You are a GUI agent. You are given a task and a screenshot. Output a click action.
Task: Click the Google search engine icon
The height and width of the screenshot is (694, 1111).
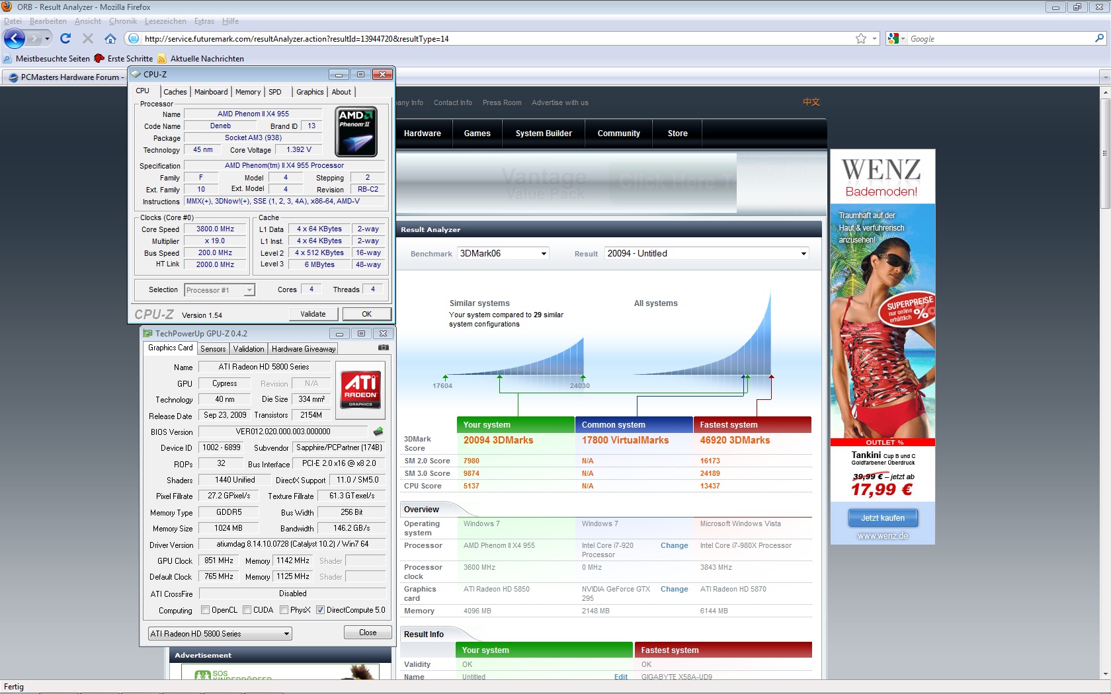click(x=893, y=38)
